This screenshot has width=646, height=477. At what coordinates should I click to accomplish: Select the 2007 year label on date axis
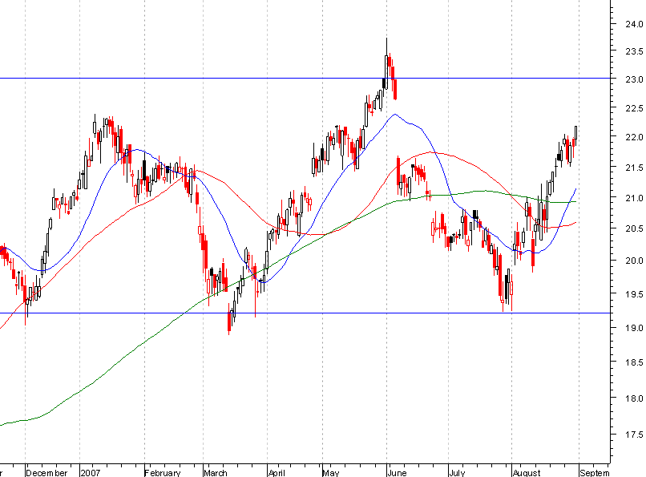(x=91, y=472)
